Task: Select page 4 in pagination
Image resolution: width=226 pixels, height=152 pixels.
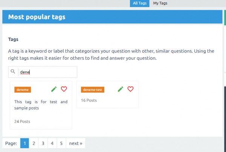Action: point(52,143)
